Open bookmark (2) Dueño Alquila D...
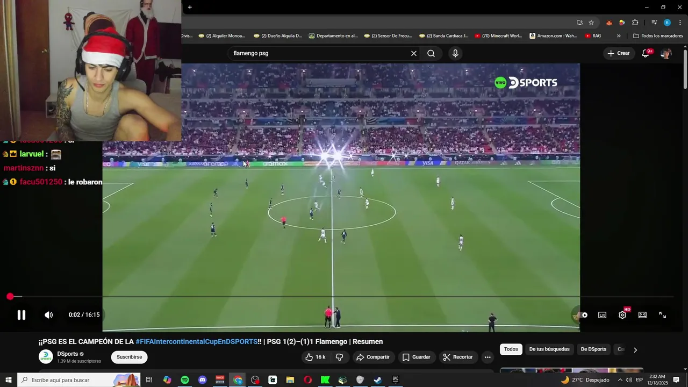 coord(277,36)
